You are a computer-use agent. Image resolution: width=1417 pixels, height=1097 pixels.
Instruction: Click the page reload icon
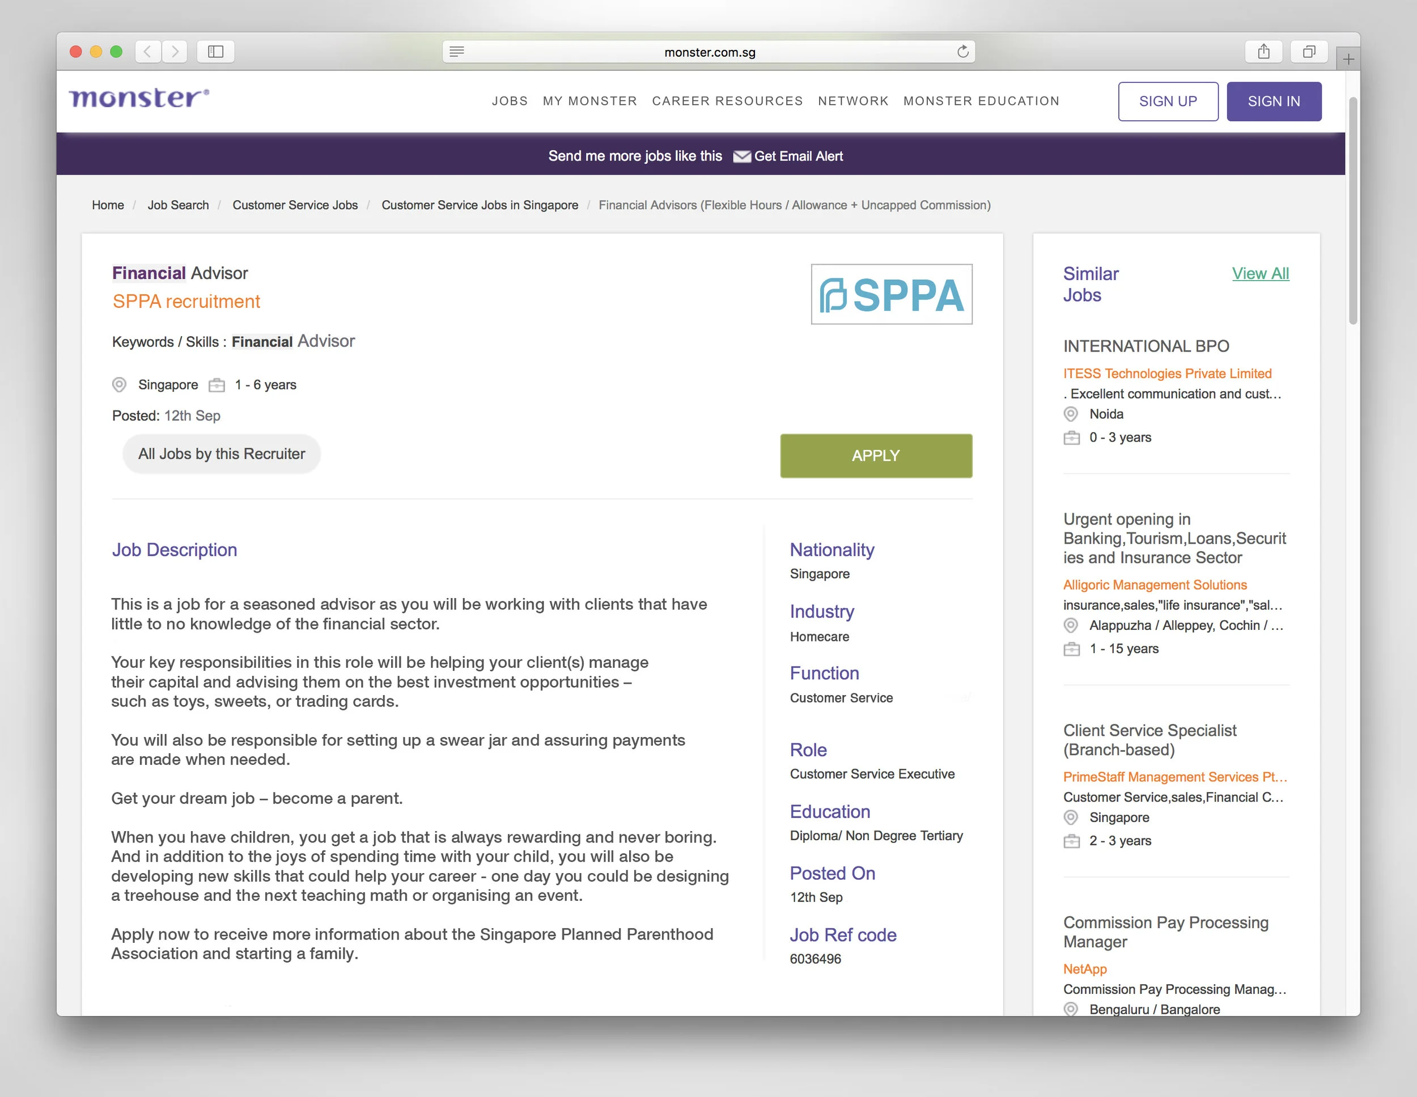point(963,52)
